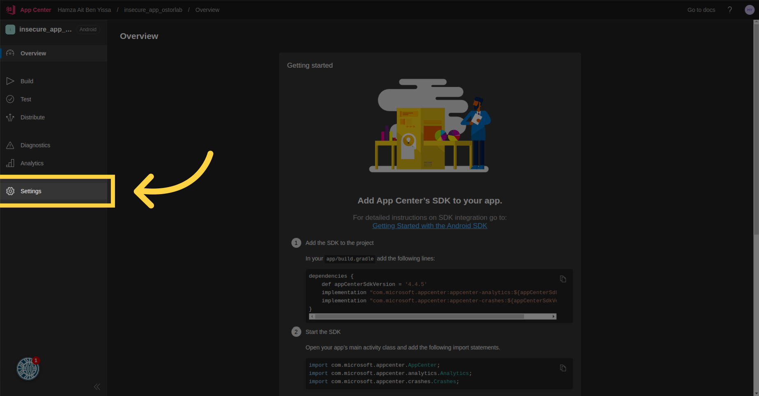Click the Getting started heading

[310, 65]
